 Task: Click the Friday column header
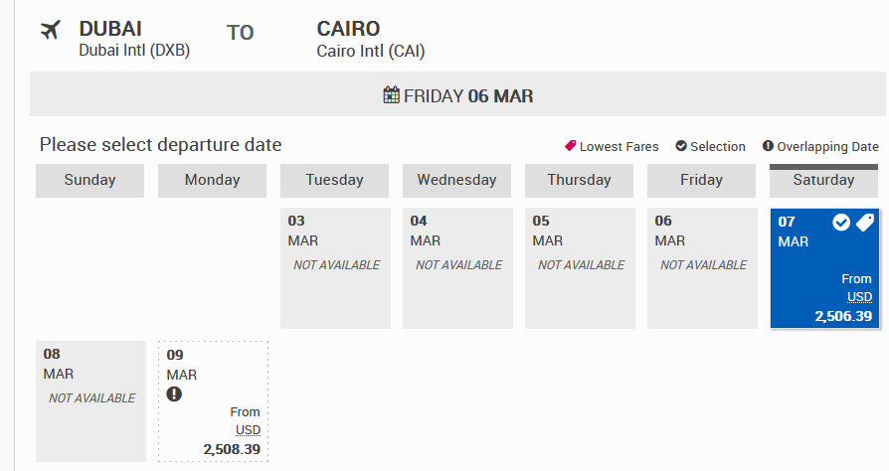pos(701,180)
